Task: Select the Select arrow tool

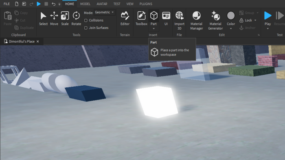Action: (43, 18)
